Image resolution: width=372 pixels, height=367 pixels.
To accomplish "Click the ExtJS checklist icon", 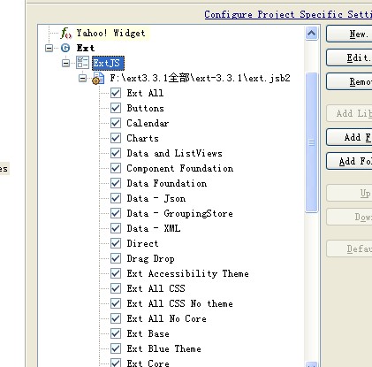I will [82, 63].
